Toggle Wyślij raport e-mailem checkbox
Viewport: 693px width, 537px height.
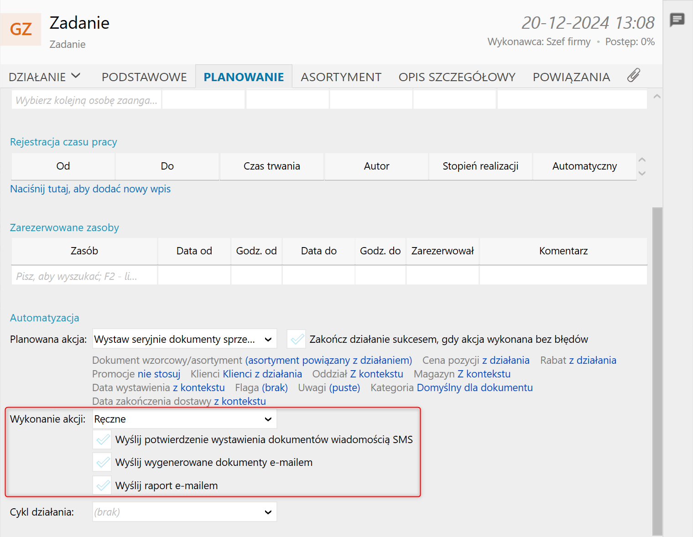click(102, 485)
